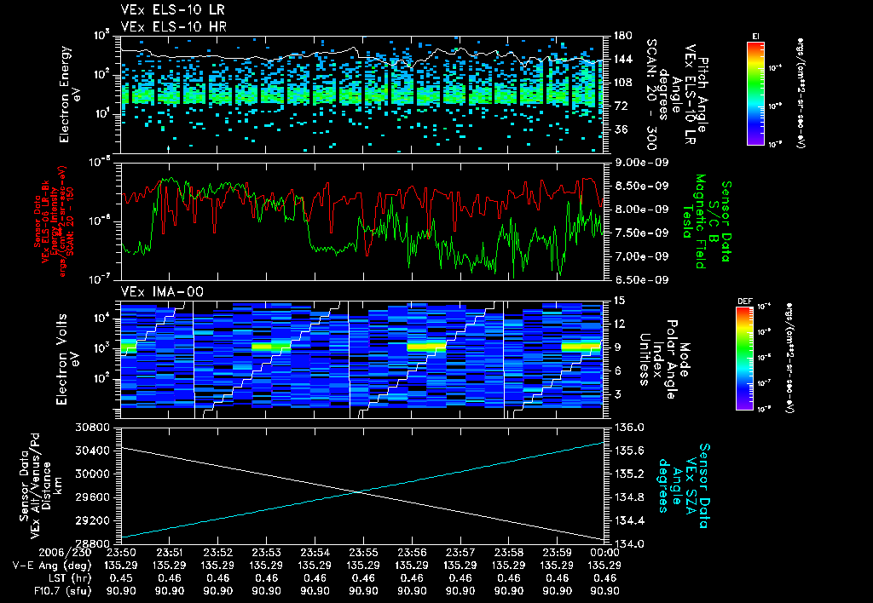Click the 23:55 time axis label
873x603 pixels.
click(x=363, y=553)
